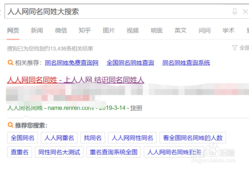Viewport: 249px width, 169px height.
Task: Open the 快照 cached page link
Action: tap(136, 108)
